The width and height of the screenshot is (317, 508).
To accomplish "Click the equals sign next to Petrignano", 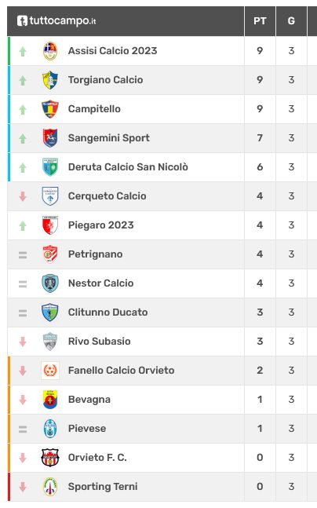I will (x=23, y=255).
